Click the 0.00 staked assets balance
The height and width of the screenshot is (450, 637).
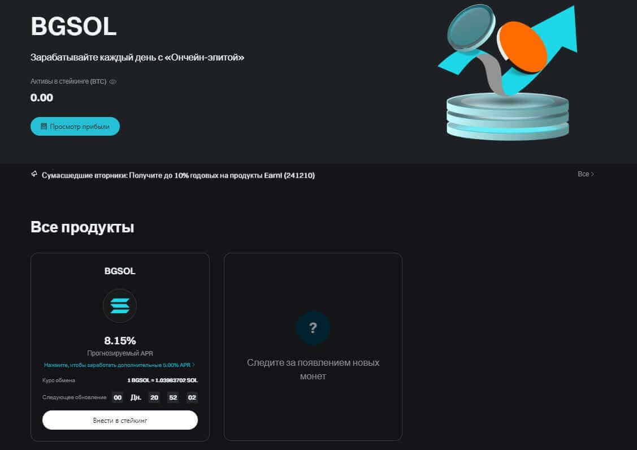pos(42,98)
